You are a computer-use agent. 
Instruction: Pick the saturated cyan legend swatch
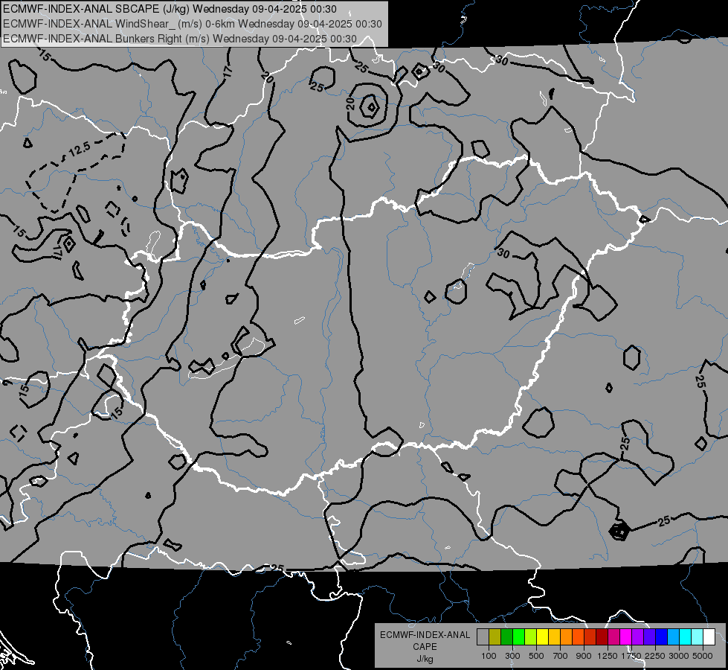(x=685, y=636)
